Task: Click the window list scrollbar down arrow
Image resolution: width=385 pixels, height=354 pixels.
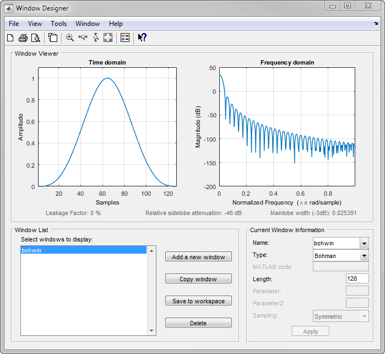Action: tap(151, 331)
